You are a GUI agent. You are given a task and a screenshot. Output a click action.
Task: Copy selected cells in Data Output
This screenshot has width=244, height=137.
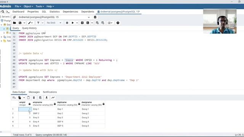click(x=19, y=97)
